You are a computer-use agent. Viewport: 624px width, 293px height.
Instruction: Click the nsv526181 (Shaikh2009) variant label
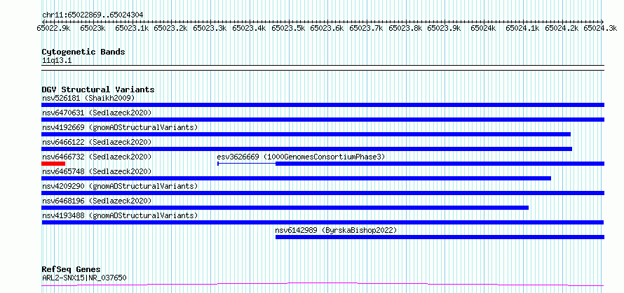click(88, 98)
